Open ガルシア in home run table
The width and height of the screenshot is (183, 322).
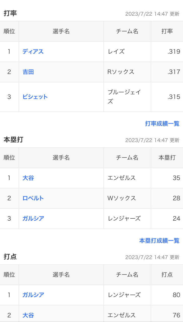tap(33, 218)
